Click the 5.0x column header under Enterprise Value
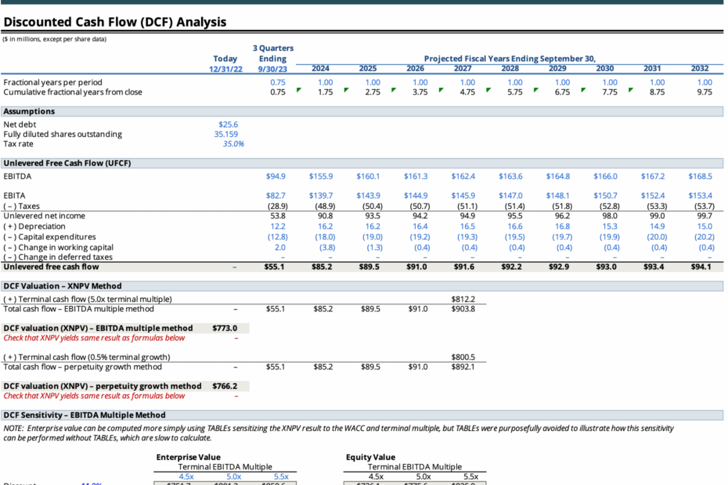Image resolution: width=728 pixels, height=485 pixels. 235,476
